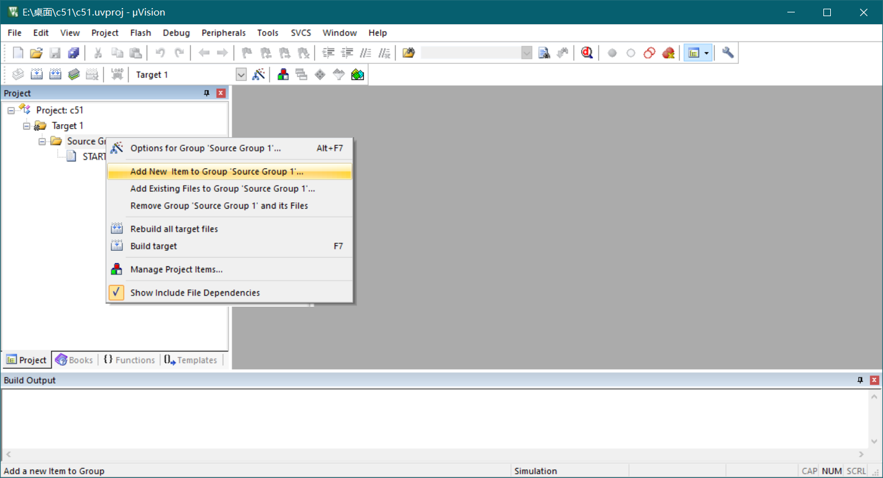Click the Batch Build stacked layers icon

[74, 74]
